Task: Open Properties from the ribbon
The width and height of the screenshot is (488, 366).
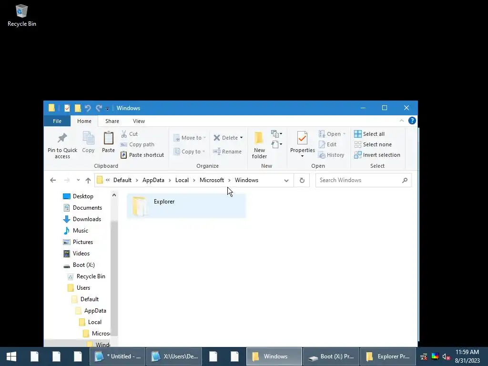Action: (x=302, y=142)
